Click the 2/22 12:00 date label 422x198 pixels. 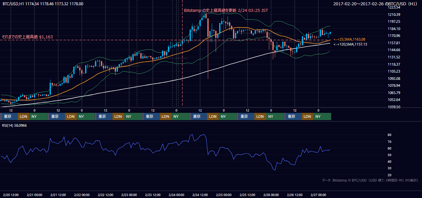105,195
